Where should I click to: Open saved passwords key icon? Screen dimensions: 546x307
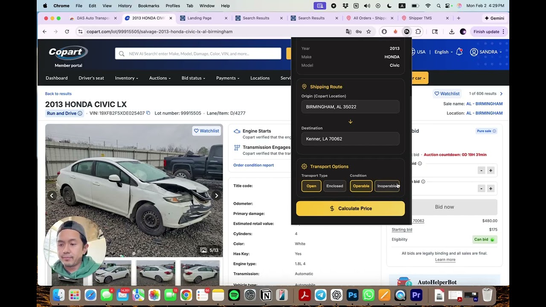pyautogui.click(x=359, y=32)
